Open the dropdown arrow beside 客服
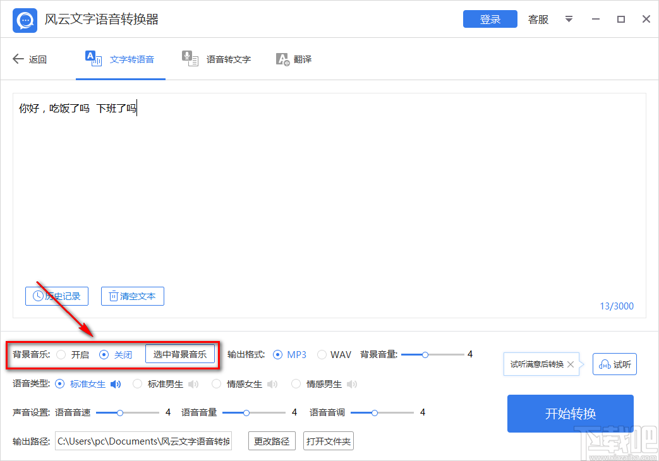The image size is (659, 461). [x=569, y=20]
